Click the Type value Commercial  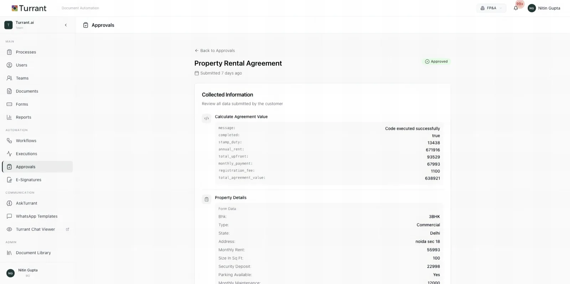[x=428, y=225]
